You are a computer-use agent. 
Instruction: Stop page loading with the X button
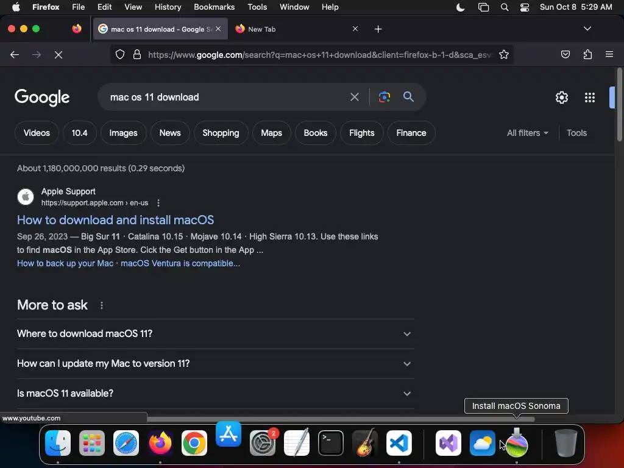click(58, 54)
